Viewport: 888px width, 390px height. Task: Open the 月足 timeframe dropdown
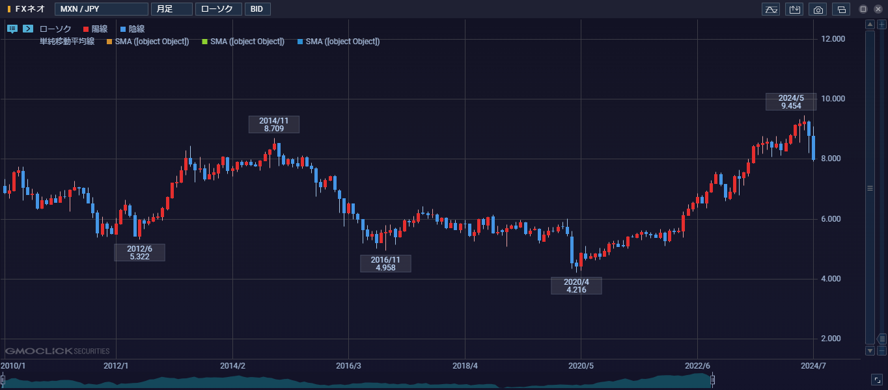[x=171, y=9]
